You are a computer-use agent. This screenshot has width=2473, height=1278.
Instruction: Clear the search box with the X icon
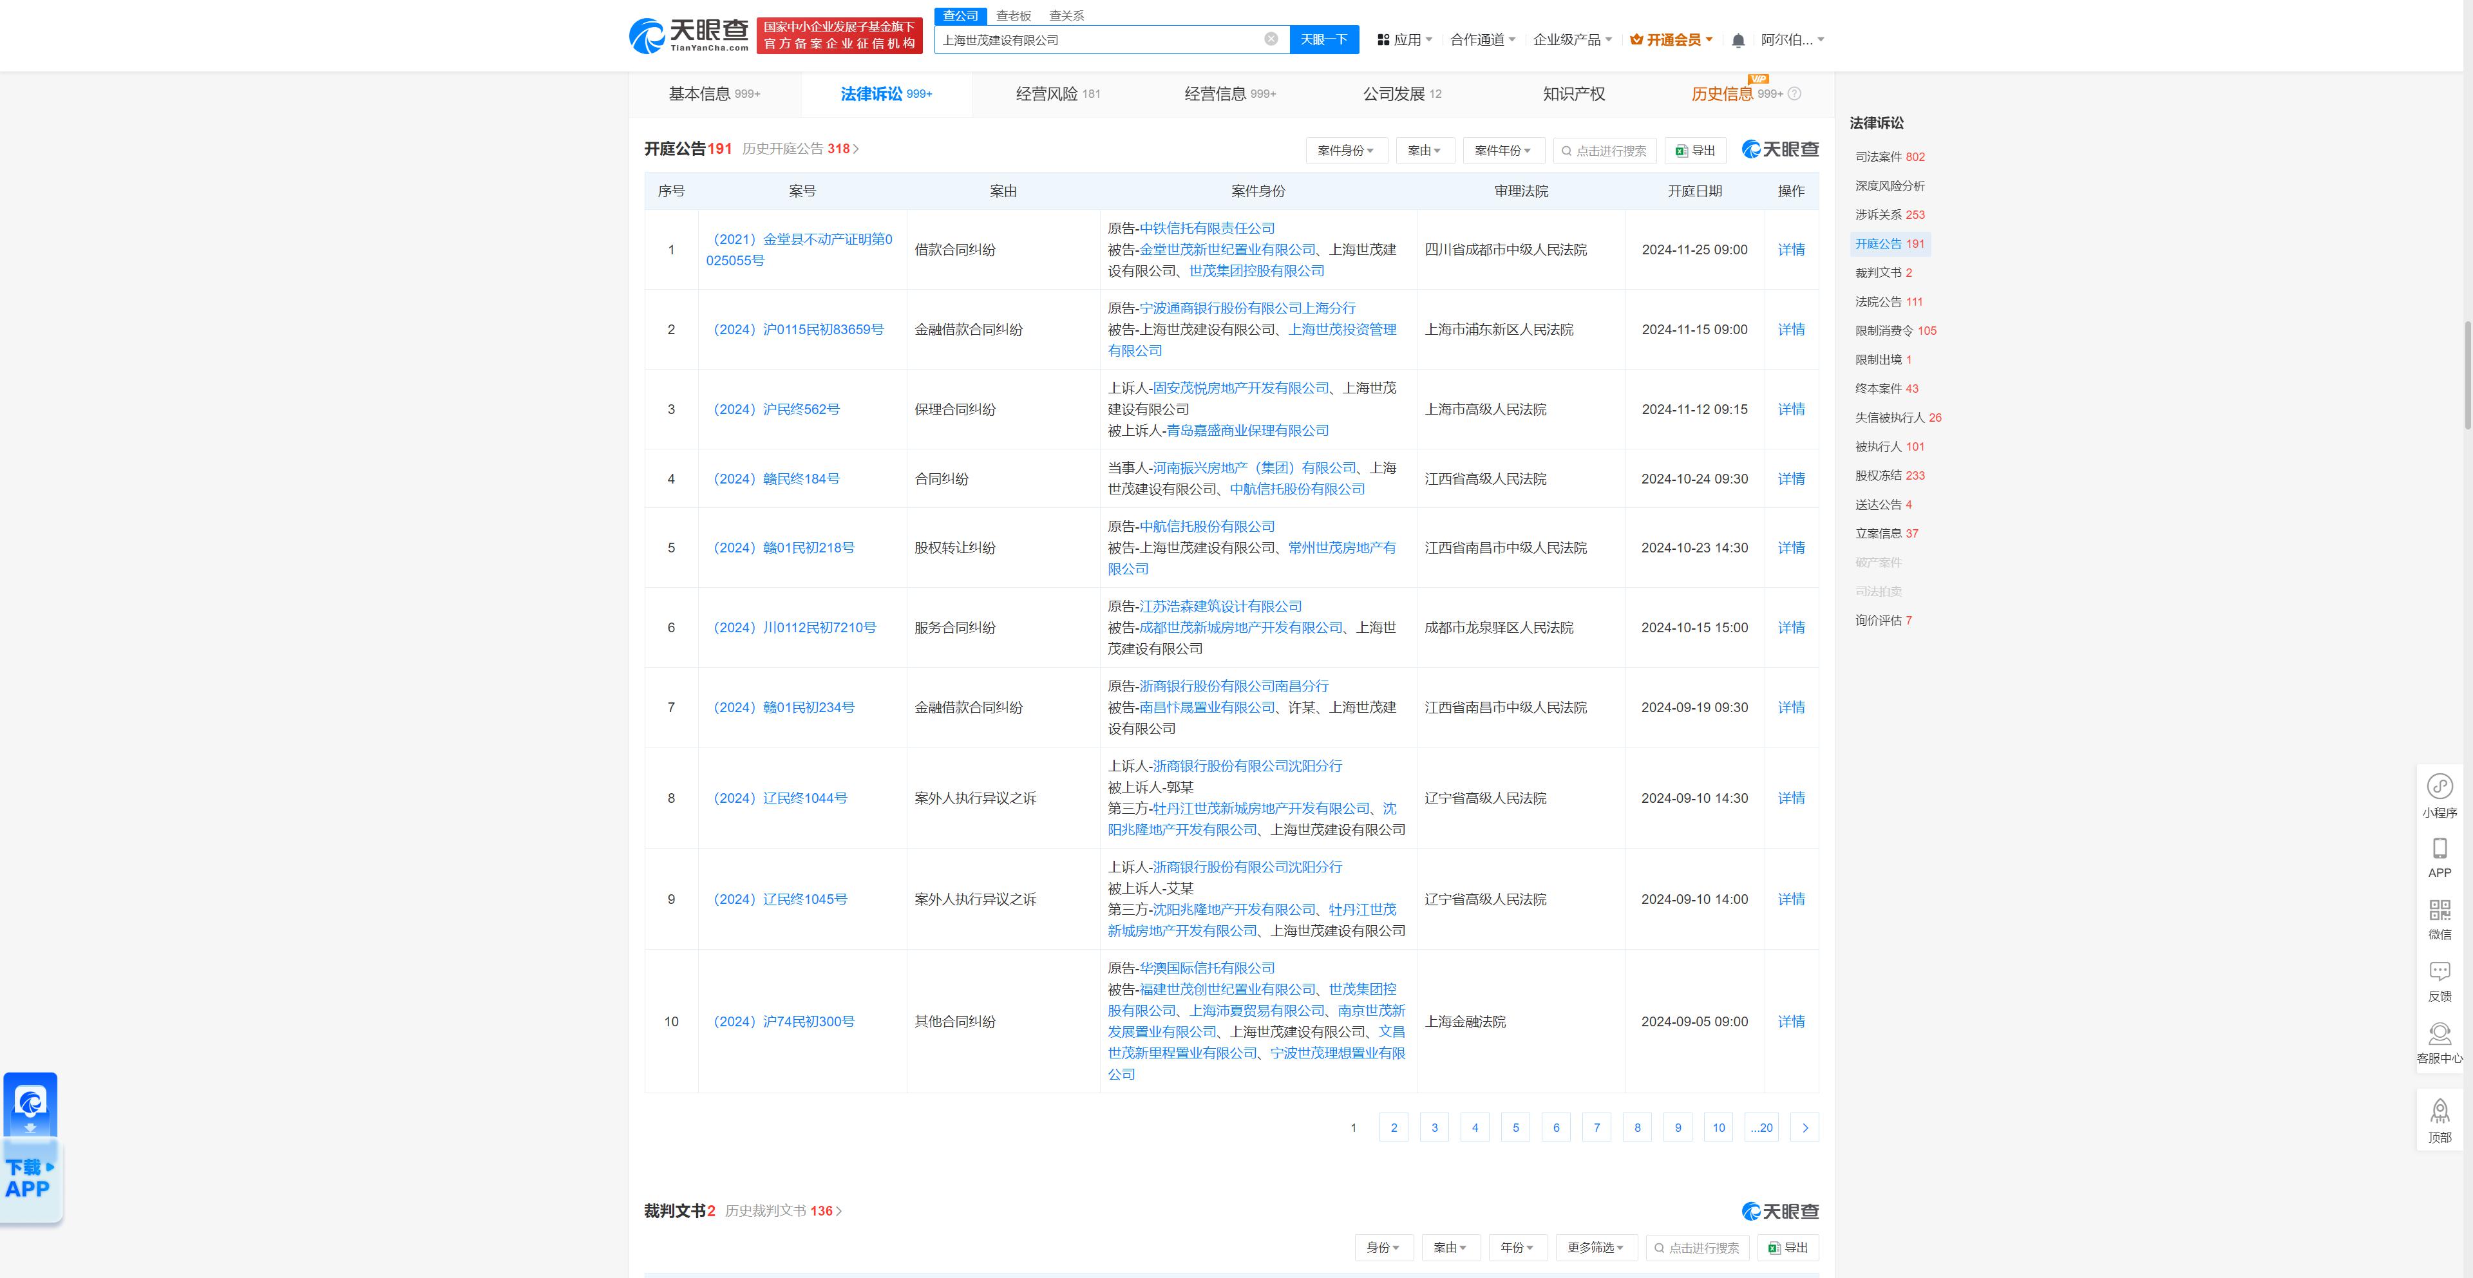point(1271,39)
